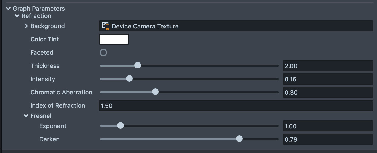Expand the Background parameter
The height and width of the screenshot is (153, 377).
click(x=26, y=26)
